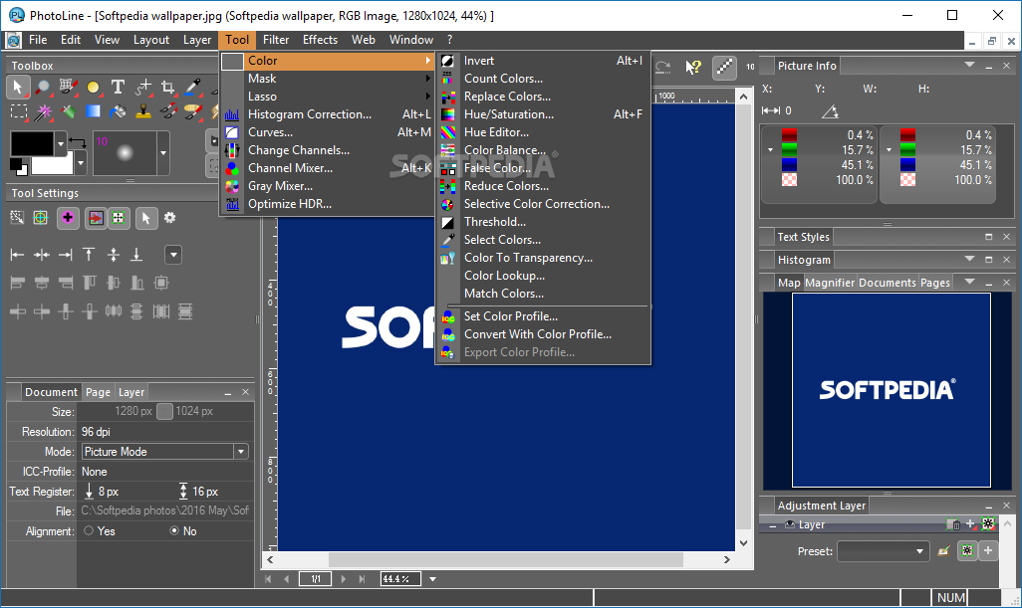Click the align left edge icon
1022x608 pixels.
tap(17, 255)
